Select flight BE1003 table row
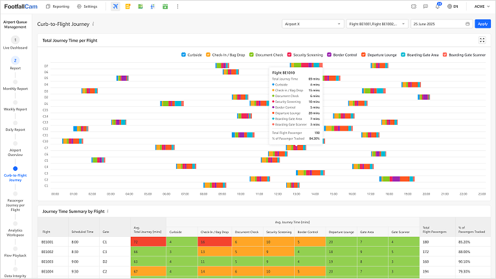Viewport: 496px width, 279px height. [264, 262]
